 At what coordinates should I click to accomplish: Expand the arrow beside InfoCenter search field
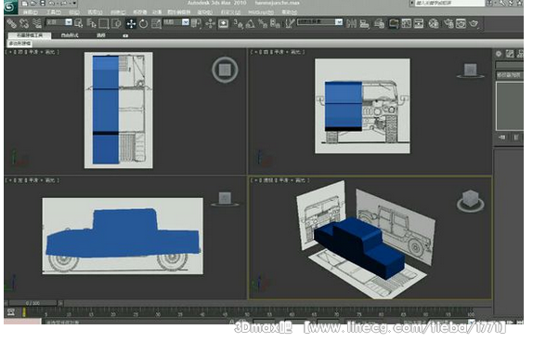(x=411, y=3)
